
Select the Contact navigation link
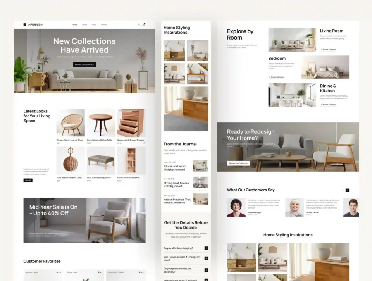(104, 24)
